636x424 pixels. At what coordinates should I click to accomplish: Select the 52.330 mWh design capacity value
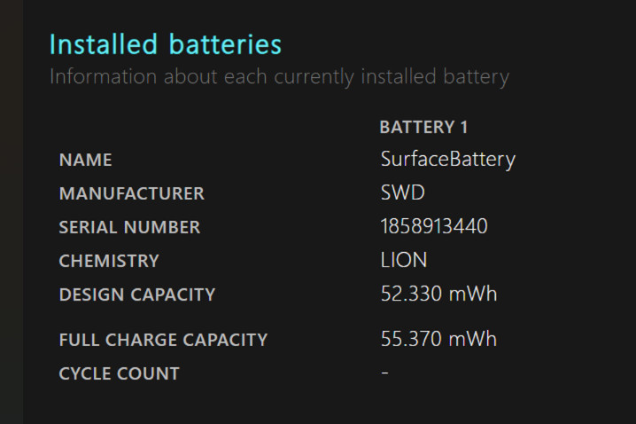438,294
